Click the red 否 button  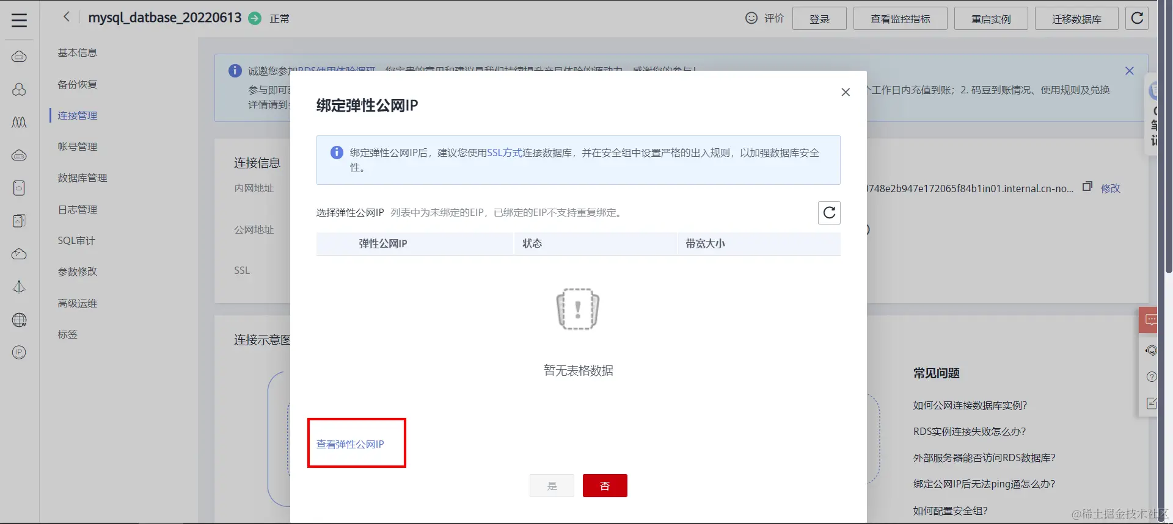(605, 486)
